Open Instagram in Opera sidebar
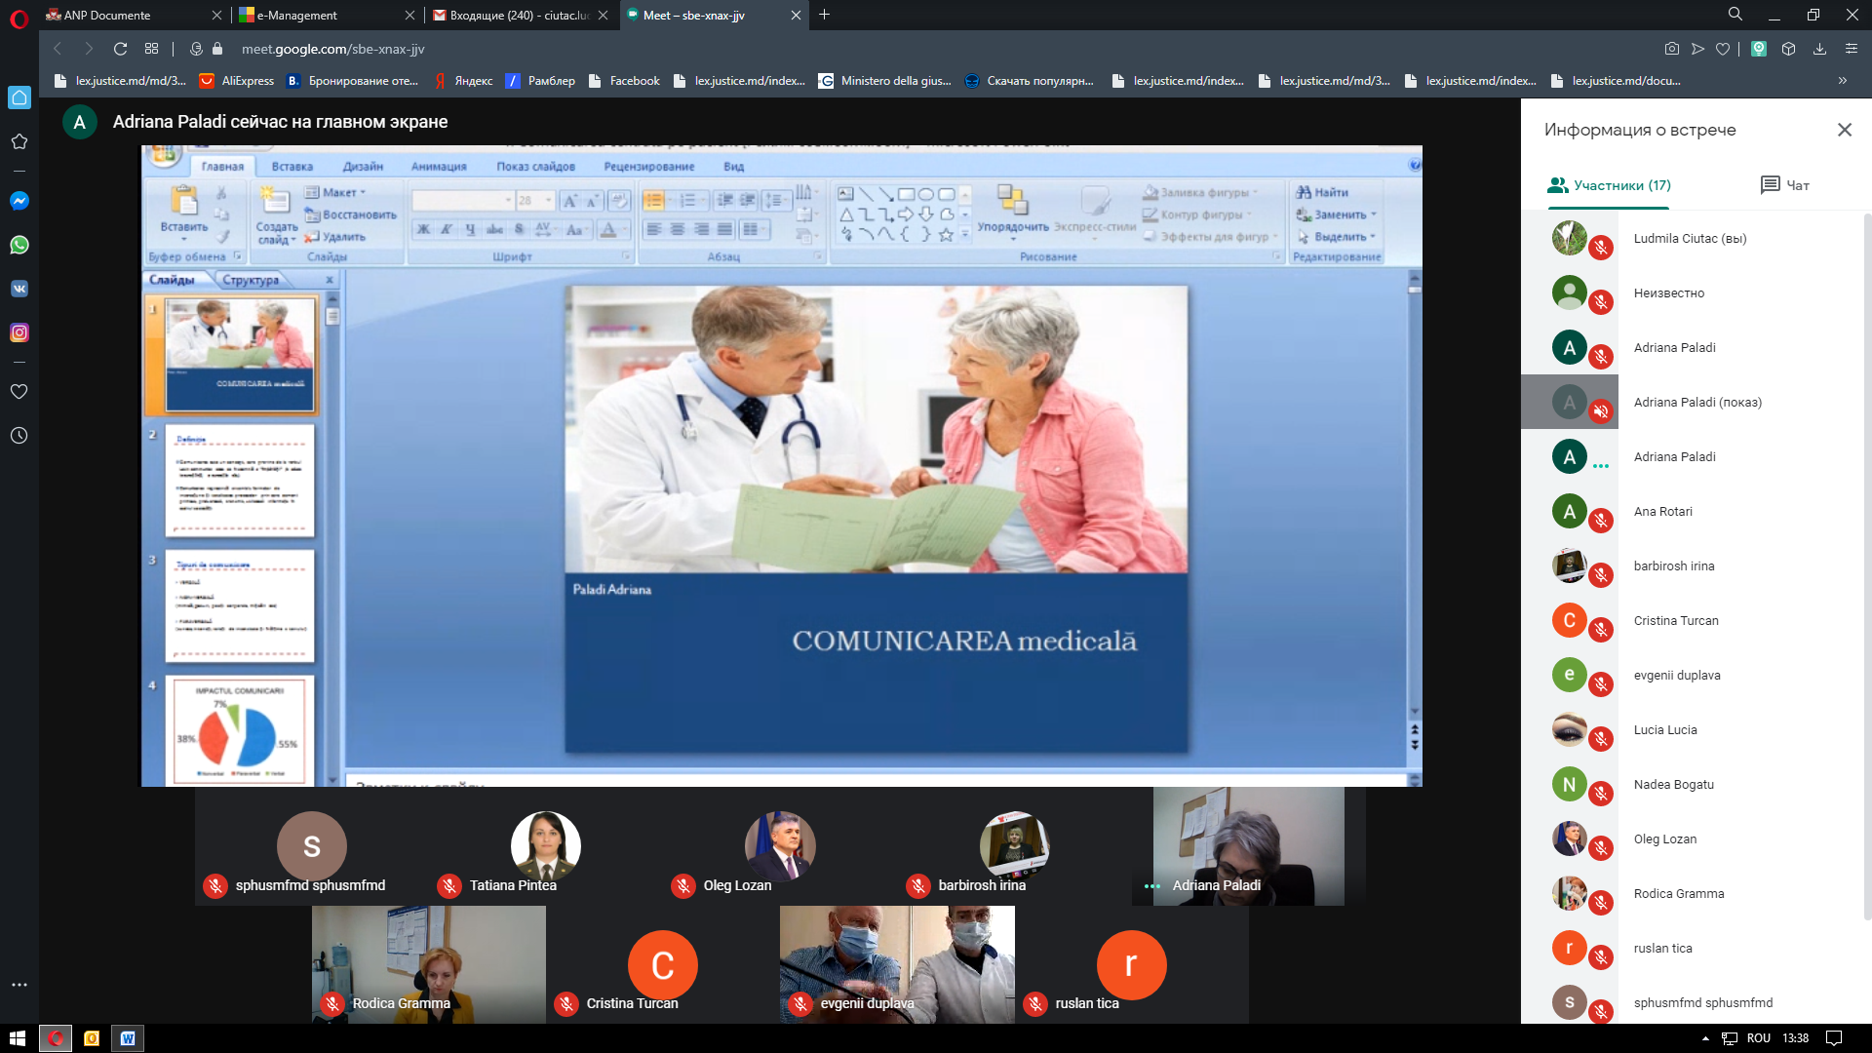Screen dimensions: 1872x1053 19,332
